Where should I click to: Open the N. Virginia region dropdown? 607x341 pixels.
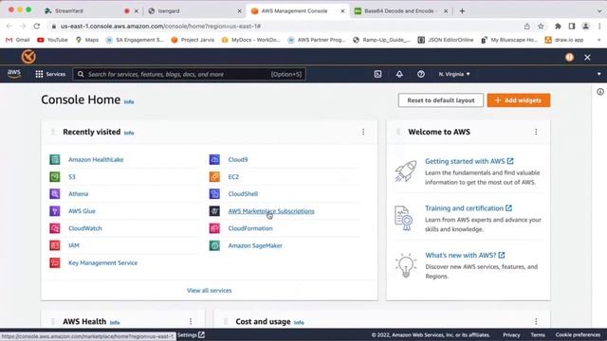click(x=454, y=74)
